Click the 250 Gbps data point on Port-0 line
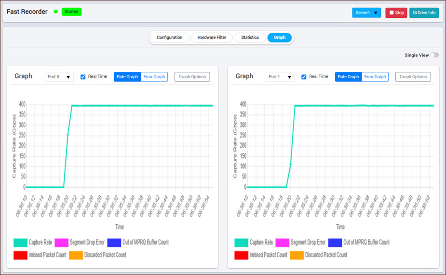Image resolution: width=446 pixels, height=275 pixels. pyautogui.click(x=68, y=135)
